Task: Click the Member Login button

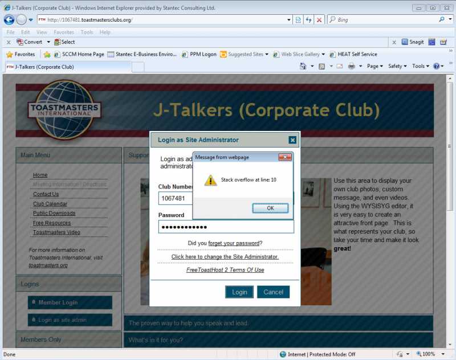Action: click(x=70, y=302)
